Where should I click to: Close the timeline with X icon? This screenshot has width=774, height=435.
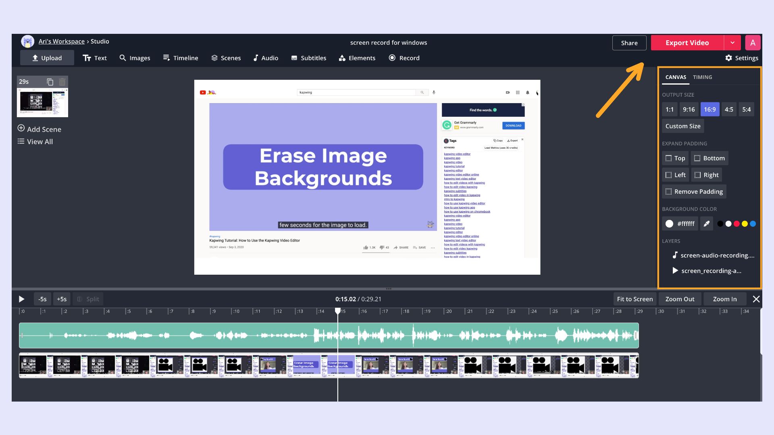coord(756,299)
